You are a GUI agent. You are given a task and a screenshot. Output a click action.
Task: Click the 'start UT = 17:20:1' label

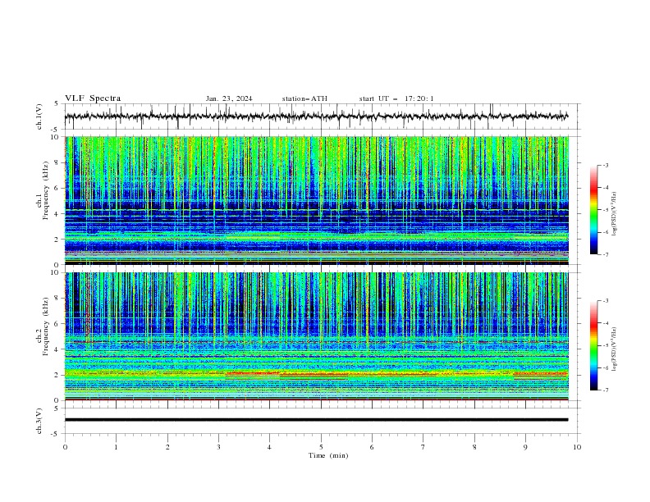pos(396,98)
